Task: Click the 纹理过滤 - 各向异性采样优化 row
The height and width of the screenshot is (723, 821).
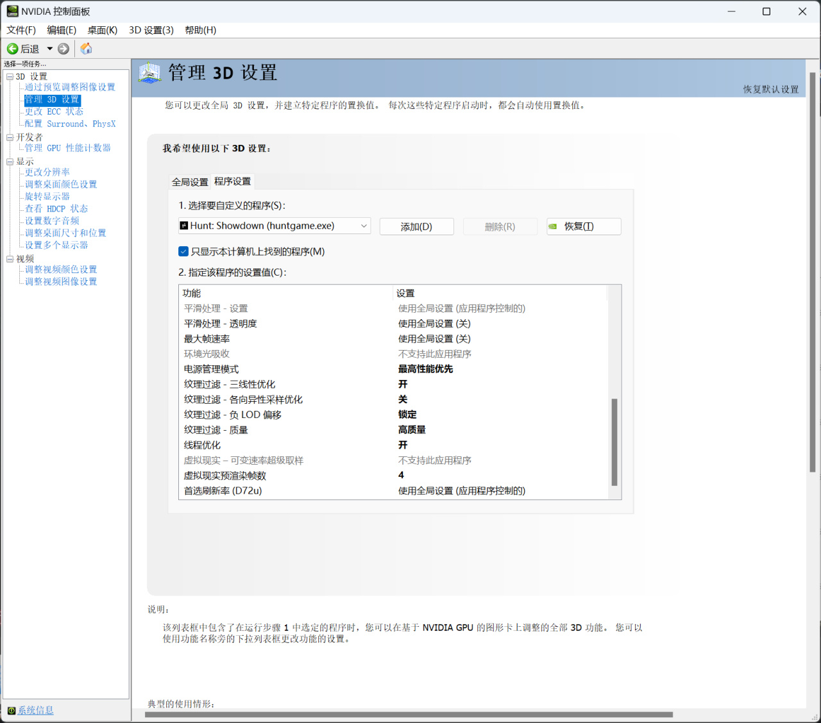Action: coord(393,400)
